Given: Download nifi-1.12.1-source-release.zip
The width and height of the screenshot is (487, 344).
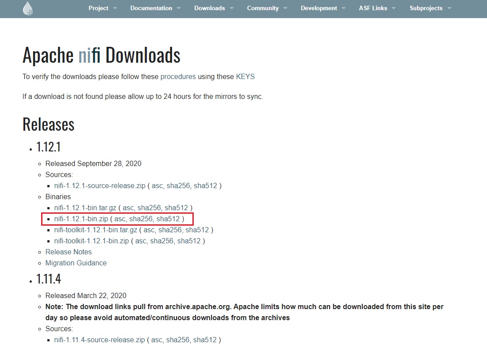Looking at the screenshot, I should (100, 186).
